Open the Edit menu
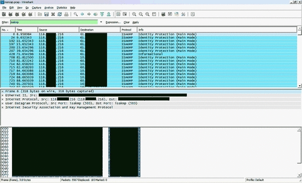Image resolution: width=302 pixels, height=183 pixels. coord(12,8)
